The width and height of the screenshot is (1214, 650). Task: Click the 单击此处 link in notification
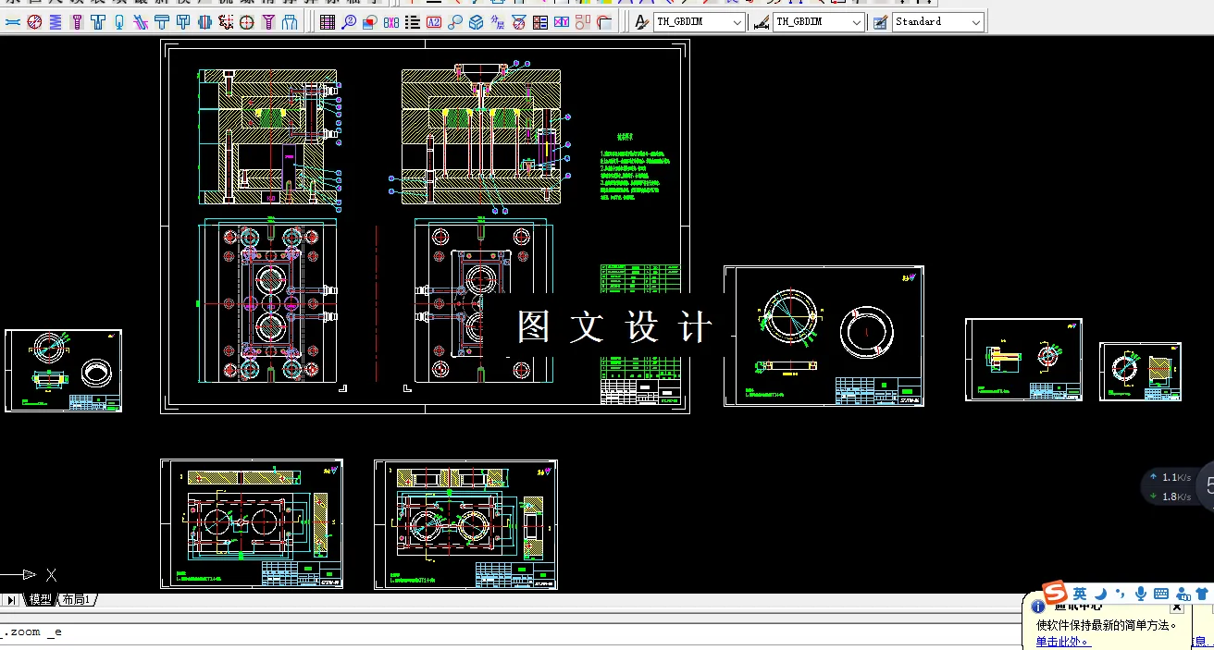click(x=1062, y=642)
